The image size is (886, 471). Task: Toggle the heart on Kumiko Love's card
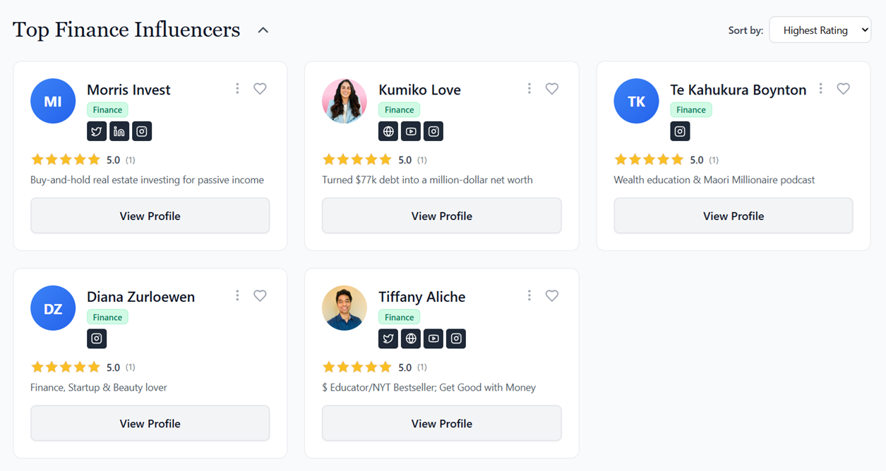pyautogui.click(x=551, y=89)
